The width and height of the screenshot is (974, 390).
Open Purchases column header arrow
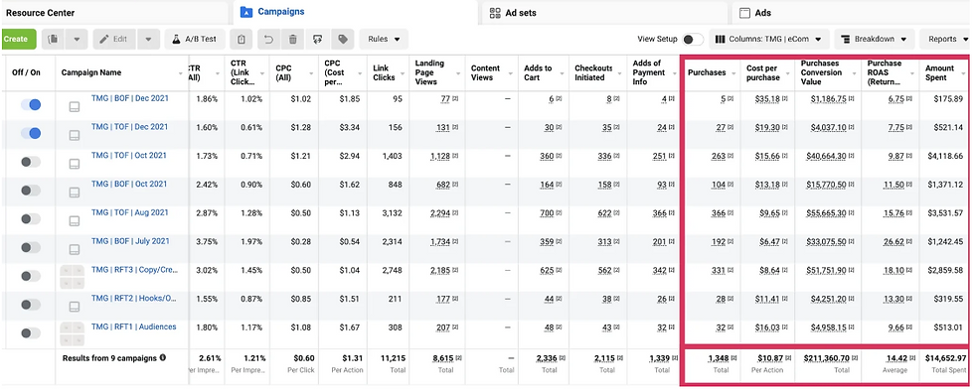(x=733, y=73)
